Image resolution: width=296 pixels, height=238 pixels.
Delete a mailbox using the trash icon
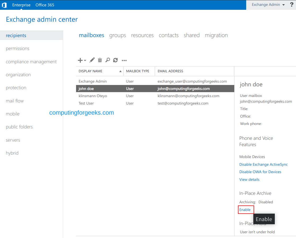(x=100, y=60)
